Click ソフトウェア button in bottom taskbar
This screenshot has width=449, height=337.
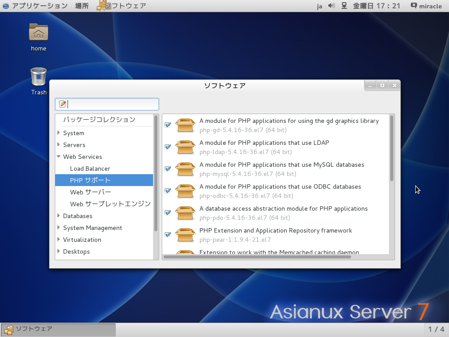[58, 329]
